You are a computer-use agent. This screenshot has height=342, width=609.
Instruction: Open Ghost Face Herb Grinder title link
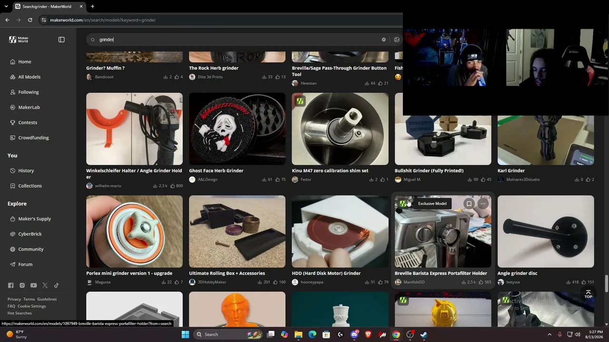(x=216, y=171)
